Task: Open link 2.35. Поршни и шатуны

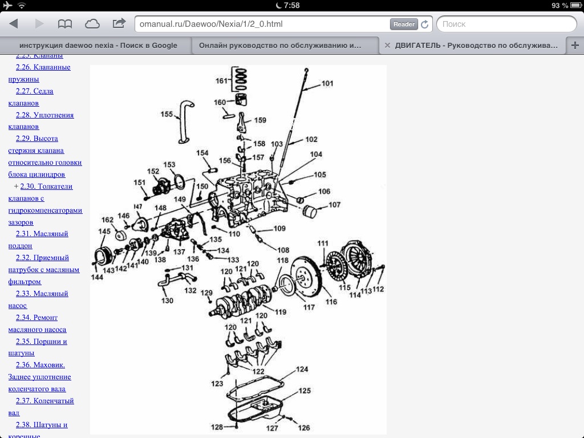Action: 38,347
